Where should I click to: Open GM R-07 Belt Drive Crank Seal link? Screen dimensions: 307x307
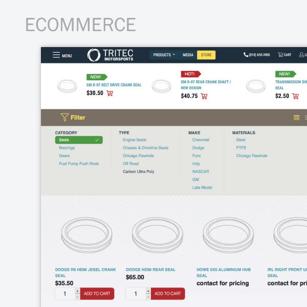point(114,85)
